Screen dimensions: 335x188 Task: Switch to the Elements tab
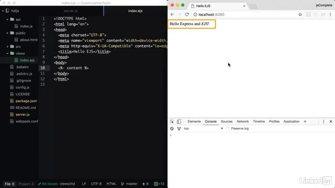tap(194, 122)
